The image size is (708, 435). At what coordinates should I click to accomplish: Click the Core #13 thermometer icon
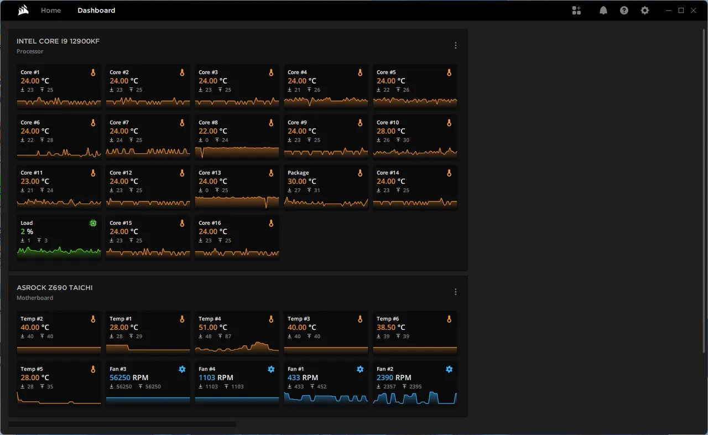click(271, 173)
